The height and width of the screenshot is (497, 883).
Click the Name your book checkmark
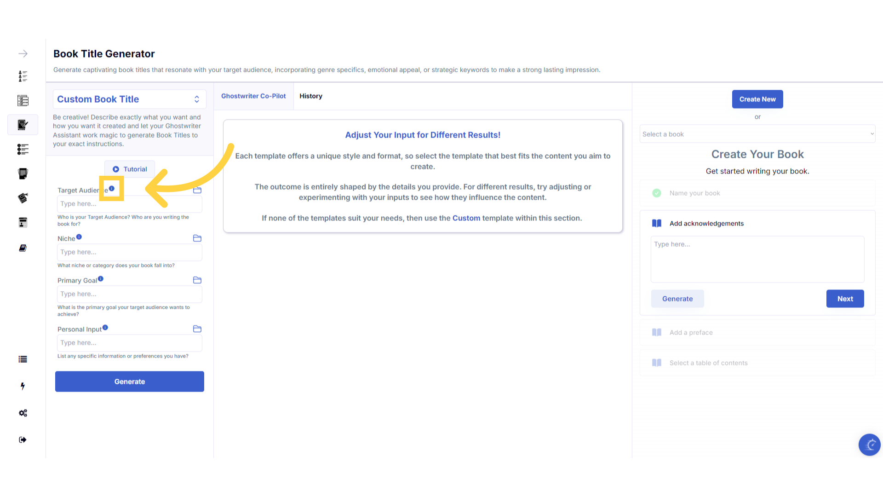pyautogui.click(x=657, y=193)
